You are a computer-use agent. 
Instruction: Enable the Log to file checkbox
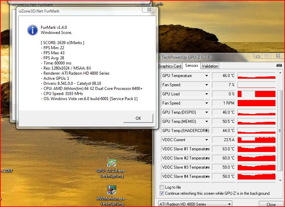pos(162,187)
